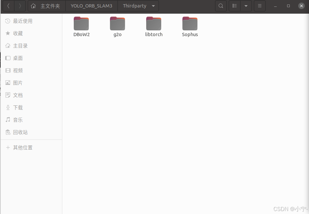Open the hamburger main menu
309x214 pixels.
[260, 6]
